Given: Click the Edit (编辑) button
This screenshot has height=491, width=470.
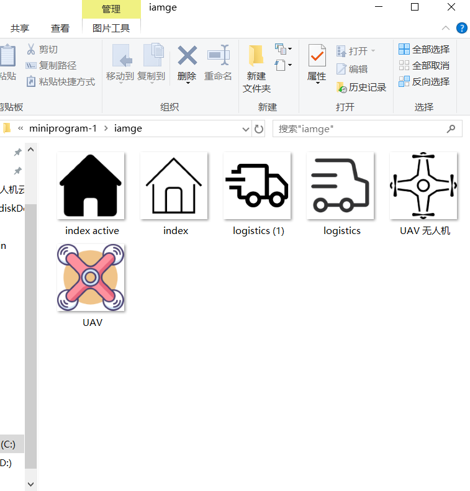Looking at the screenshot, I should tap(352, 69).
